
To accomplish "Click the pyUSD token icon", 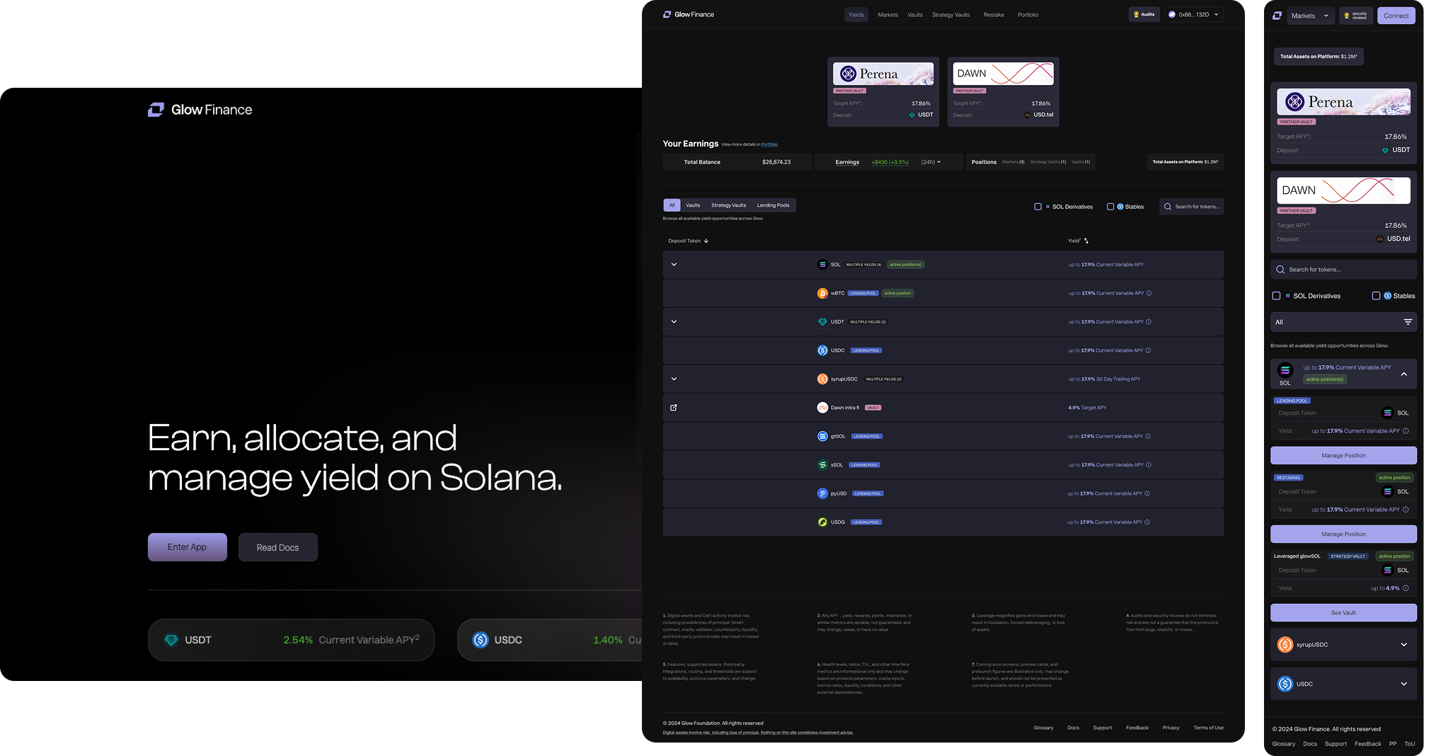I will [822, 493].
